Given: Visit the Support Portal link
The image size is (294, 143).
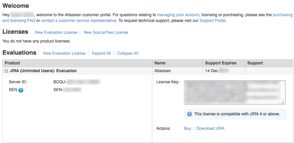Looking at the screenshot, I should coord(212,21).
